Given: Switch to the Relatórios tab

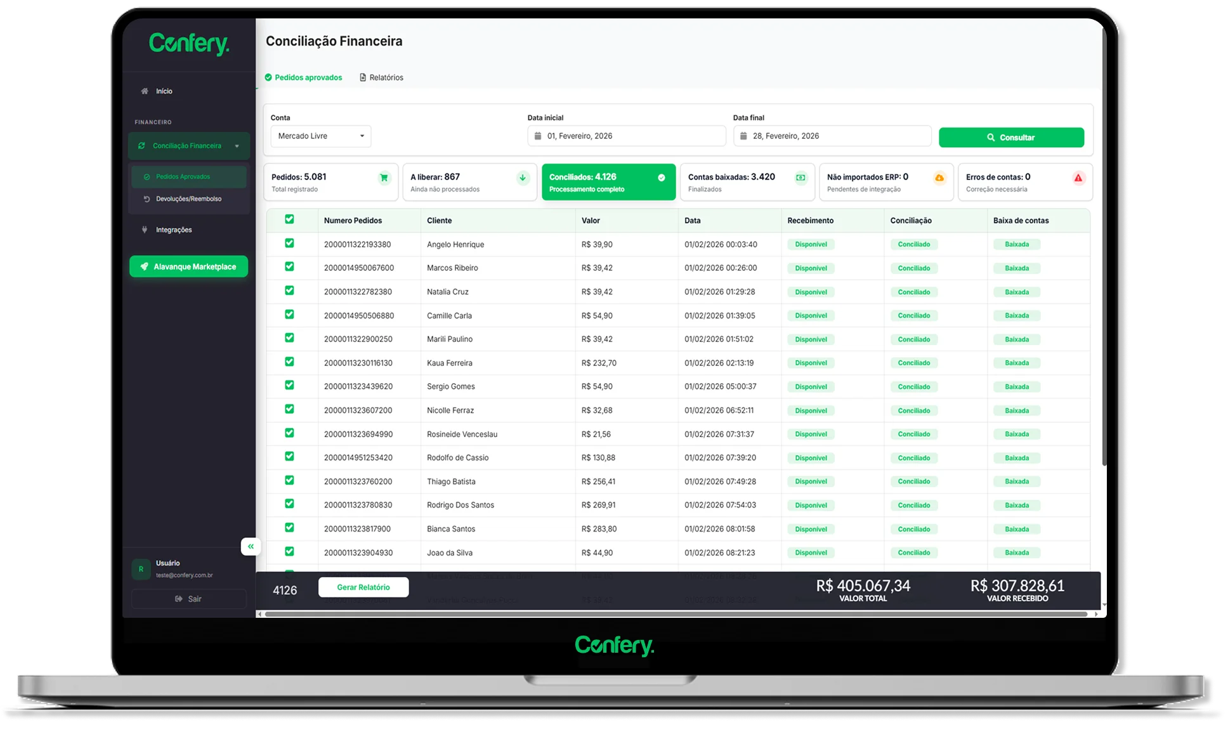Looking at the screenshot, I should (382, 77).
